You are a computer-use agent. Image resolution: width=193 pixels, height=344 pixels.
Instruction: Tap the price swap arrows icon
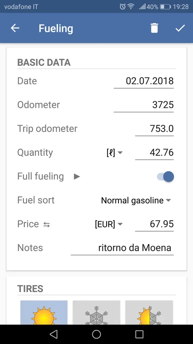[47, 225]
